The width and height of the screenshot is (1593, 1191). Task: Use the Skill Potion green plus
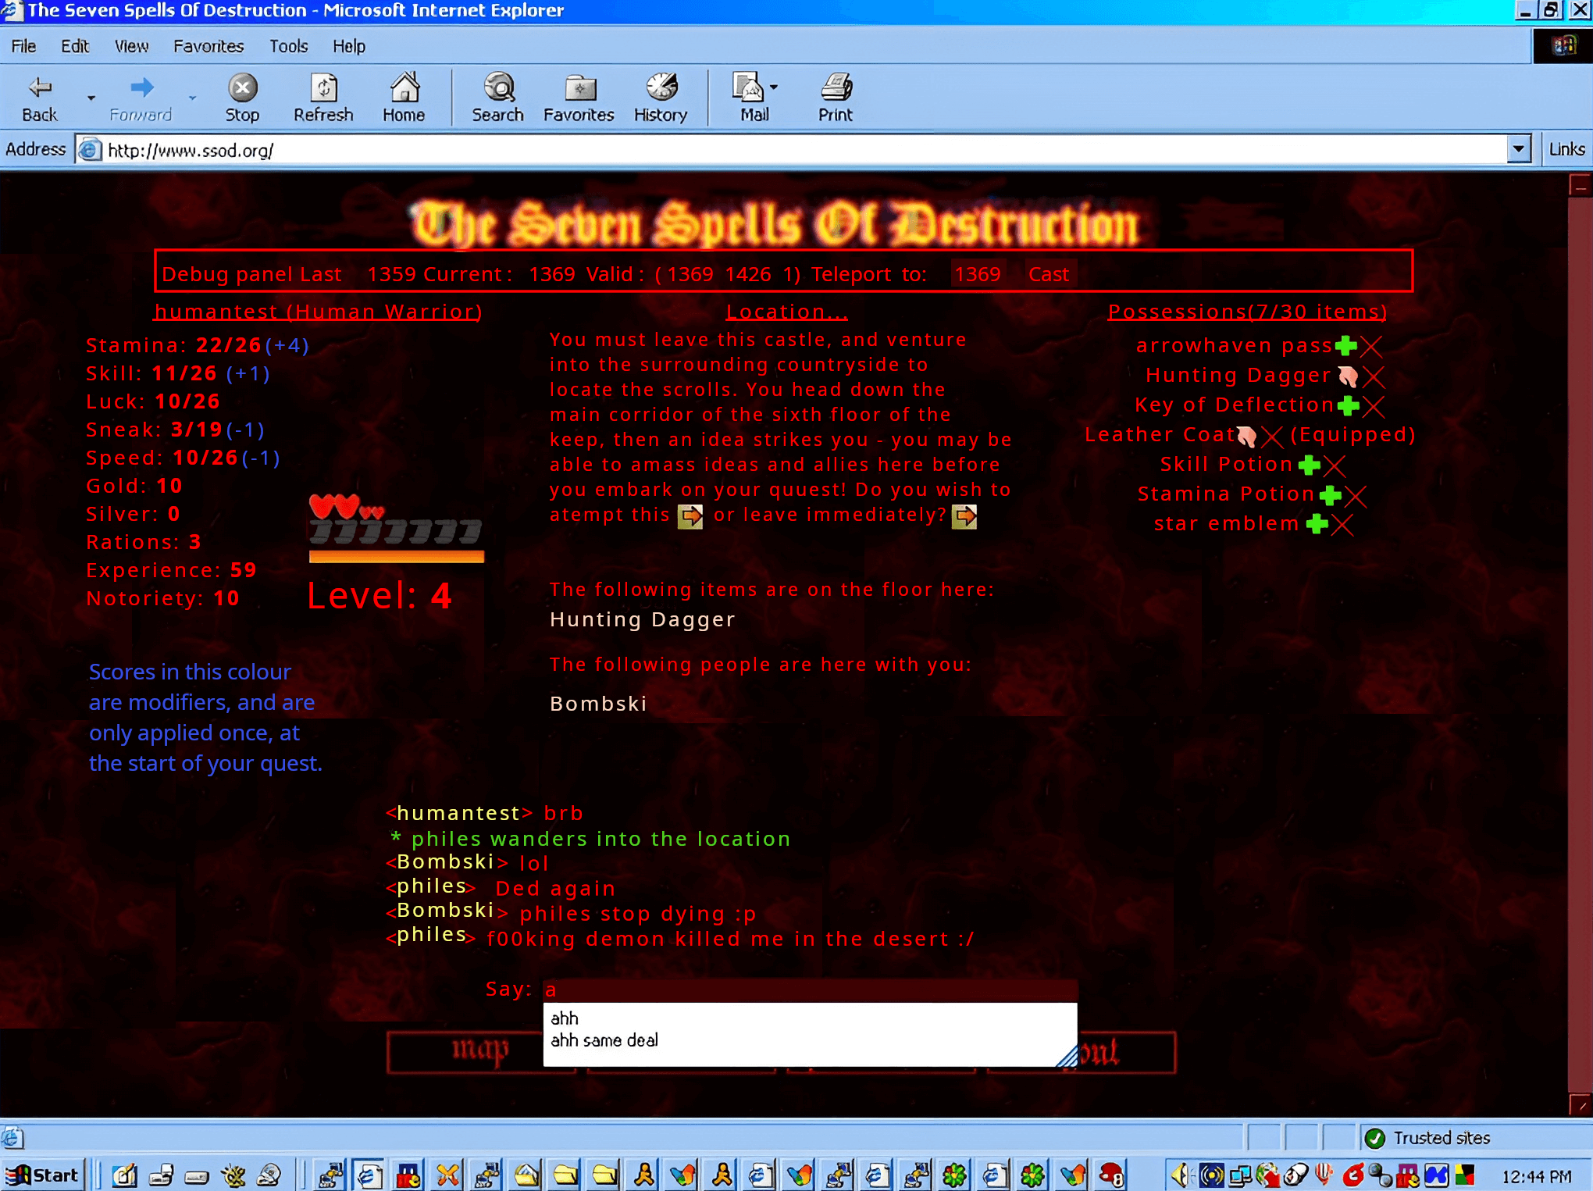click(1309, 465)
